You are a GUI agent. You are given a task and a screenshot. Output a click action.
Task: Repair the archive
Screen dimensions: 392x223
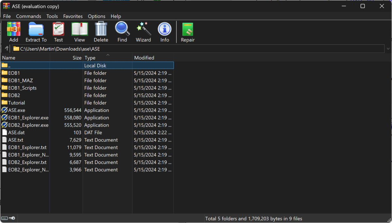188,32
